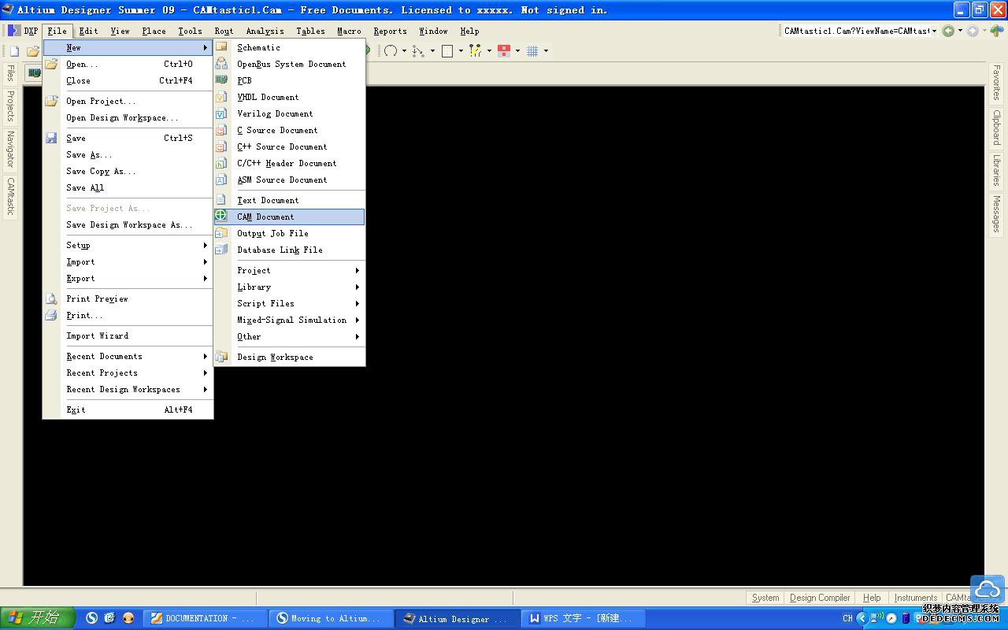Switch to WPS taskbar window
Viewport: 1008px width, 630px height.
[585, 618]
